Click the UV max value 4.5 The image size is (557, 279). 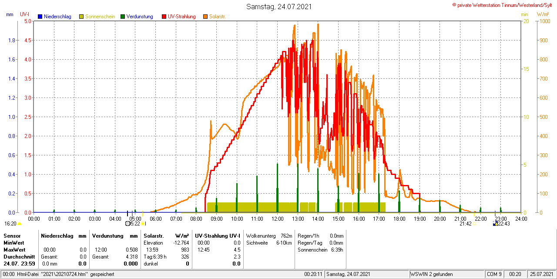tap(237, 250)
